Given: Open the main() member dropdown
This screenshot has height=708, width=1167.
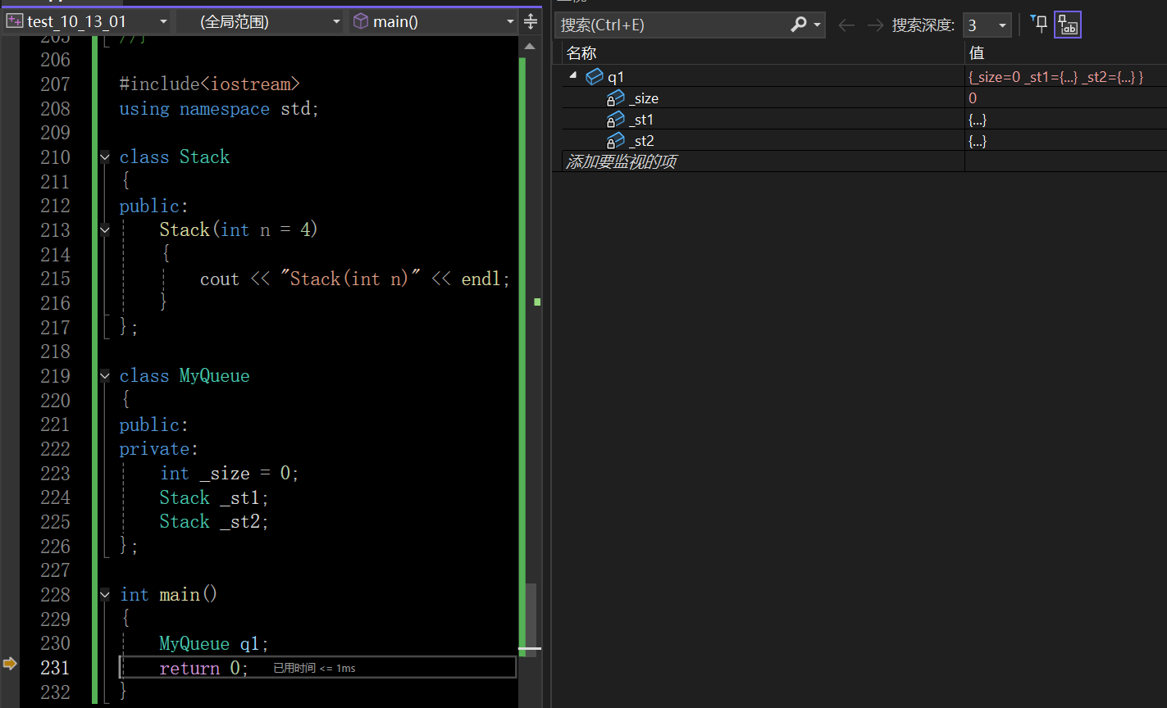Looking at the screenshot, I should pos(434,22).
